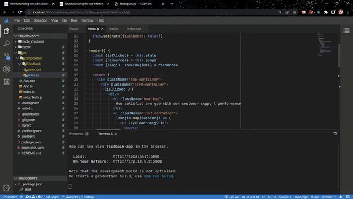The image size is (353, 199).
Task: Open Source Control view with badge
Action: (7, 56)
